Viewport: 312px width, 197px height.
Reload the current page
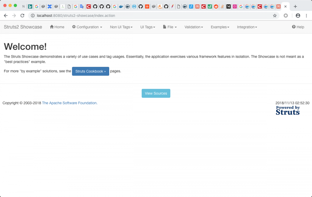pyautogui.click(x=22, y=16)
